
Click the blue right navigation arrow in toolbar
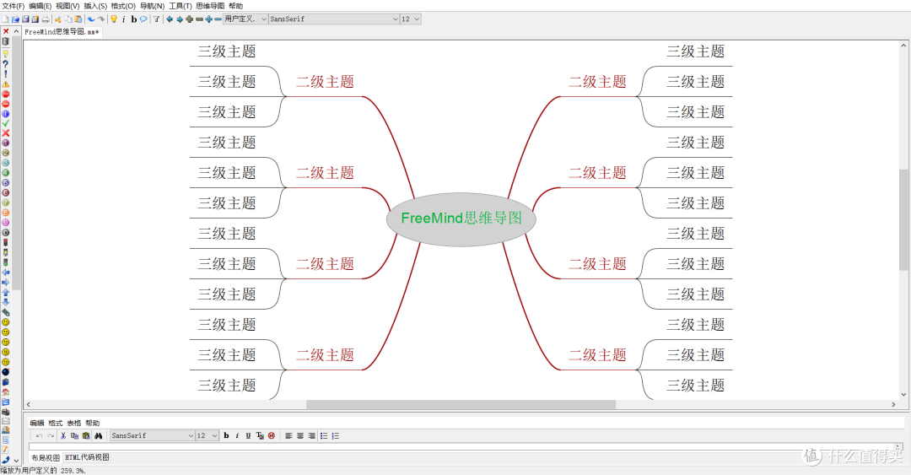coord(180,19)
